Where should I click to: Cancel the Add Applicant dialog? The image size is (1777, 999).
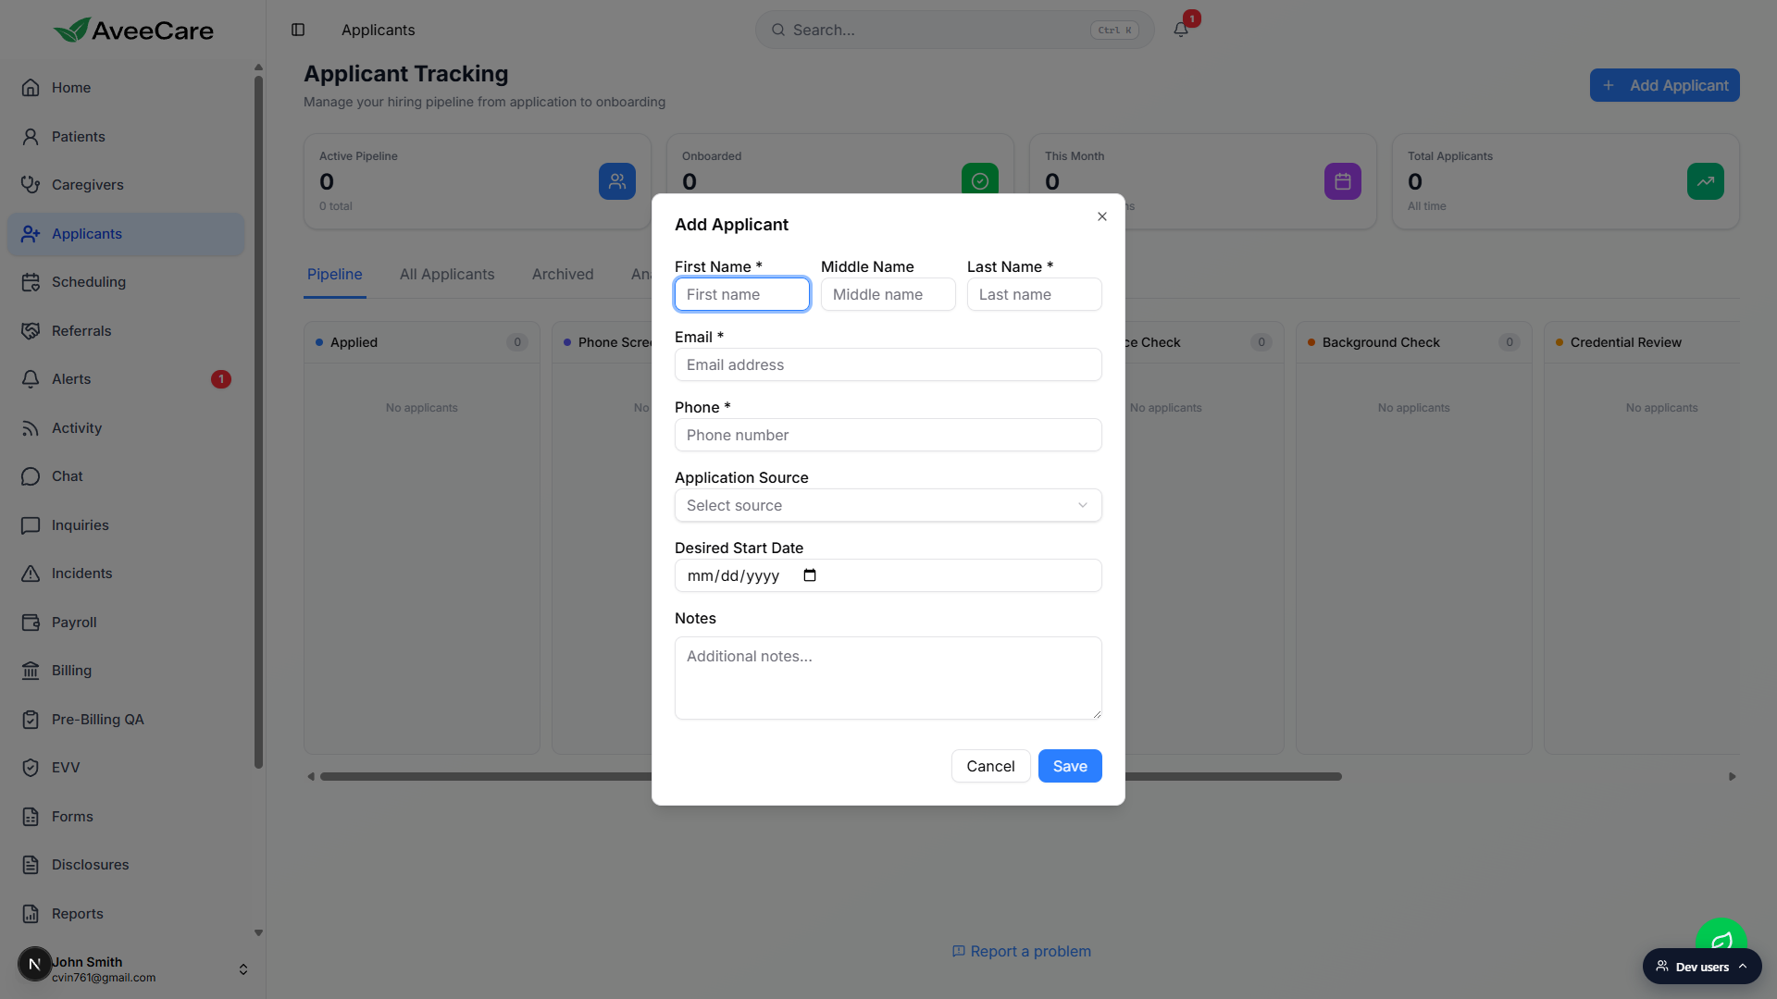pyautogui.click(x=990, y=766)
